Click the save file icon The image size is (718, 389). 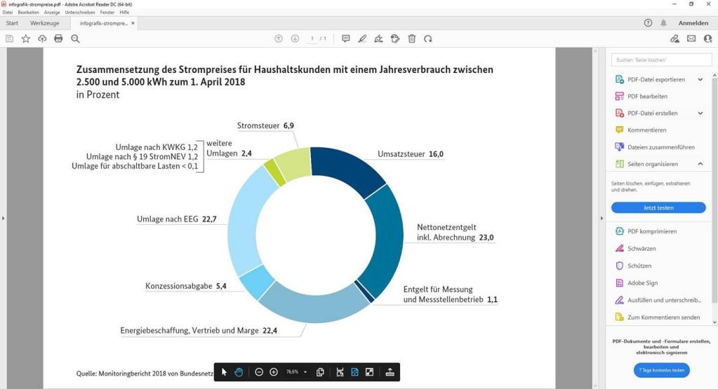[9, 39]
